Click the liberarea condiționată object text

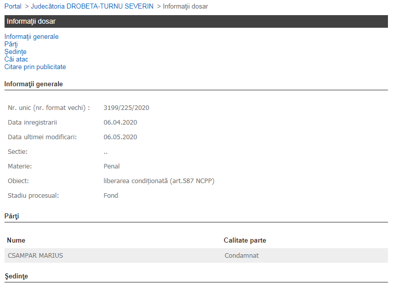coord(159,181)
